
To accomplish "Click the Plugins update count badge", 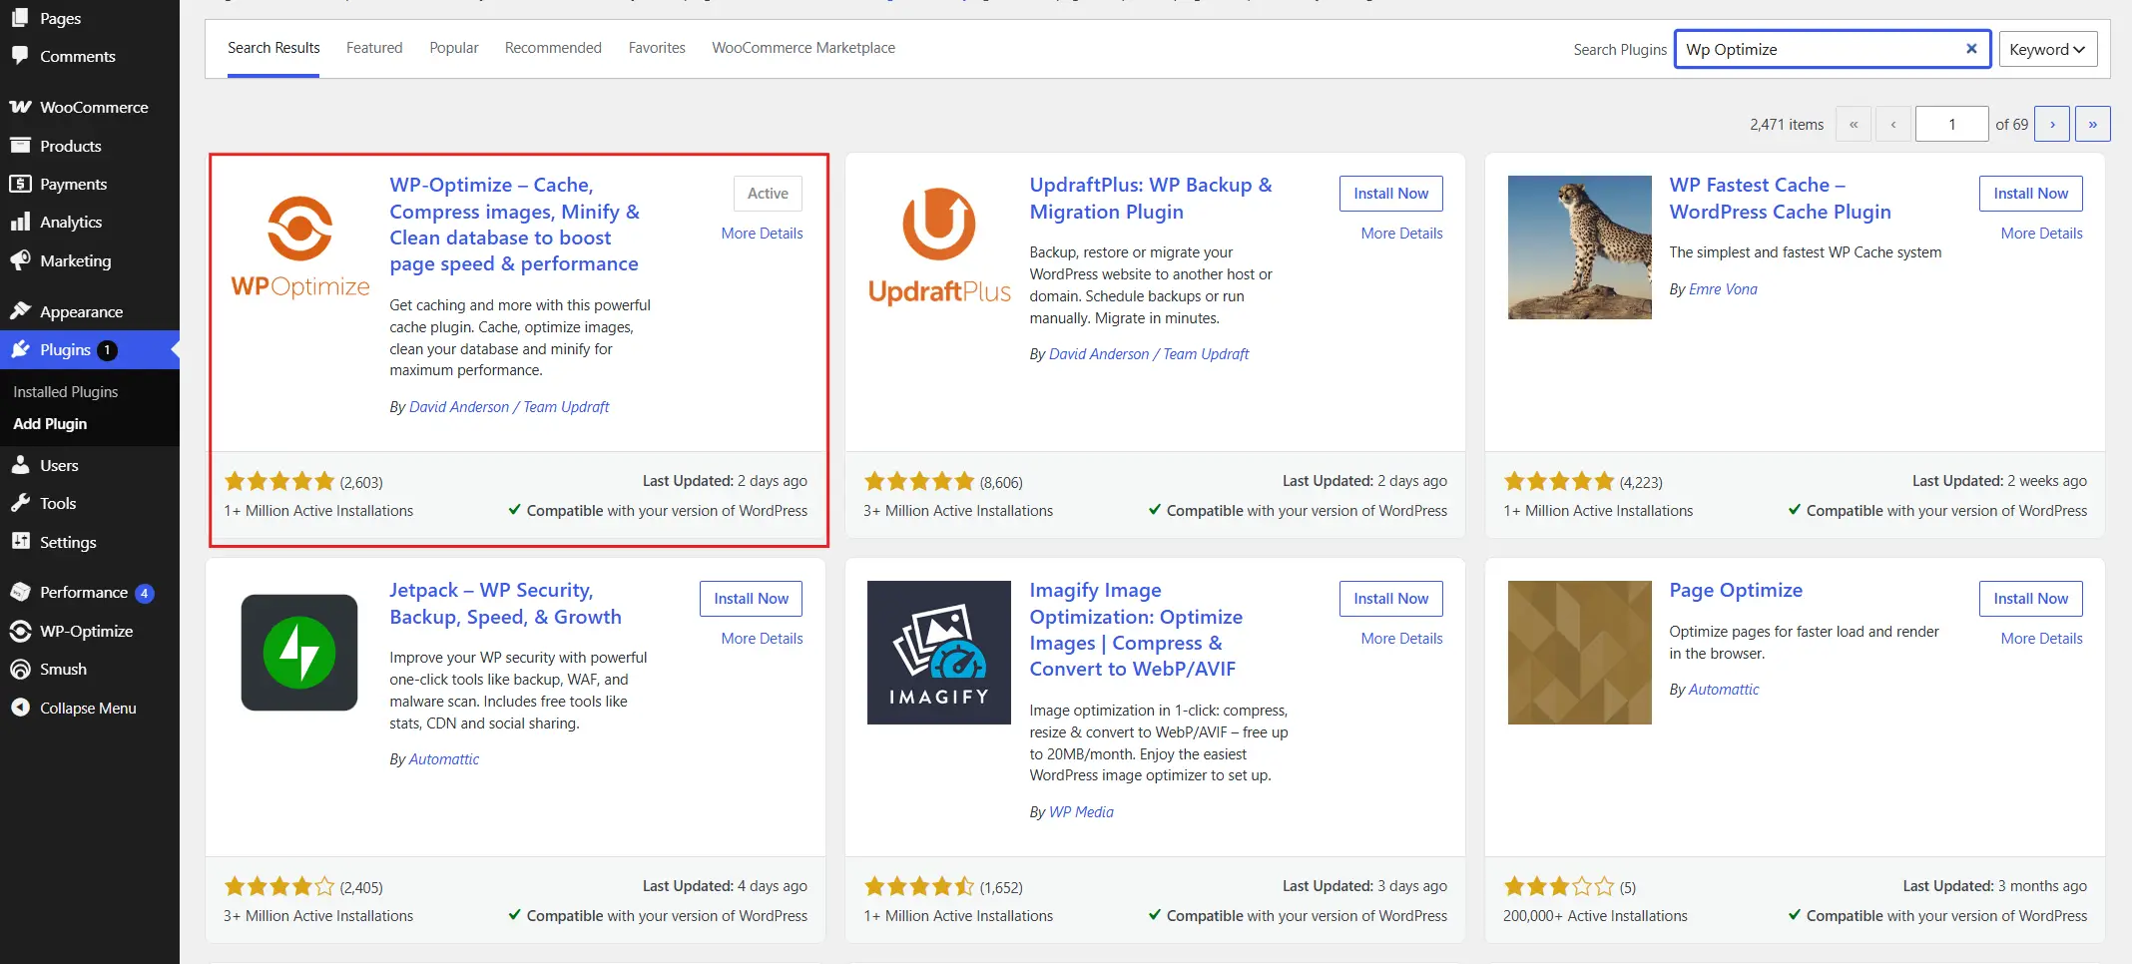I will tap(107, 350).
